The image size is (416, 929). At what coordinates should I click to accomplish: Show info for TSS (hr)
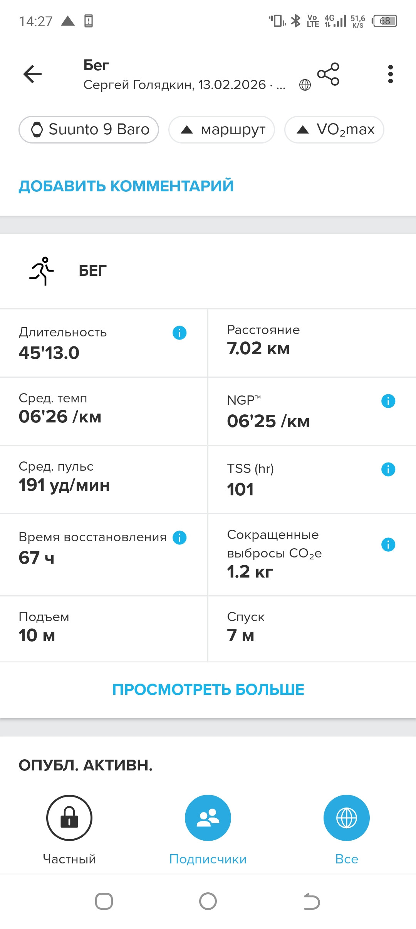coord(388,470)
